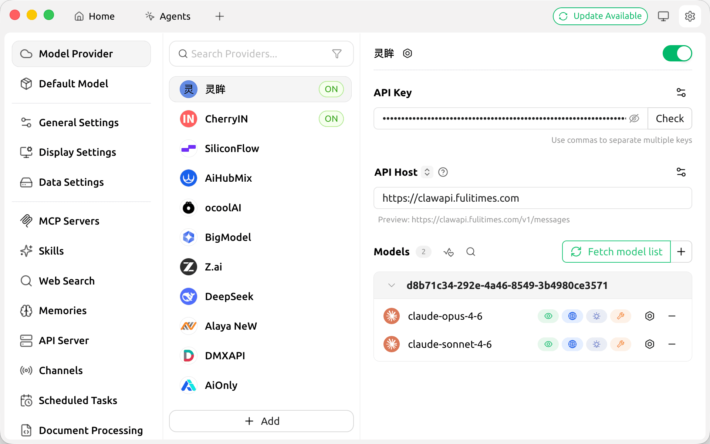710x444 pixels.
Task: Remove the claude-sonnet-4-6 model
Action: pyautogui.click(x=672, y=344)
